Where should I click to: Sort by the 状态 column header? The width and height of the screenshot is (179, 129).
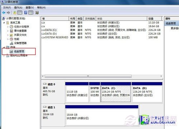[121, 19]
